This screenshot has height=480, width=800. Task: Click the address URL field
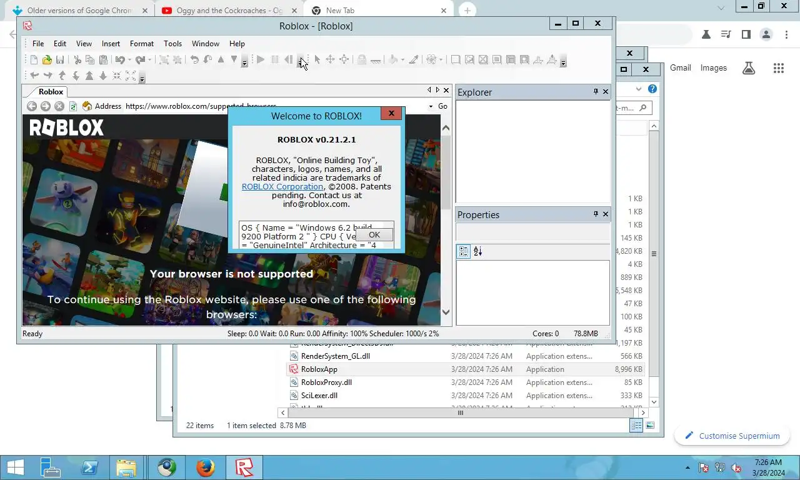click(275, 106)
